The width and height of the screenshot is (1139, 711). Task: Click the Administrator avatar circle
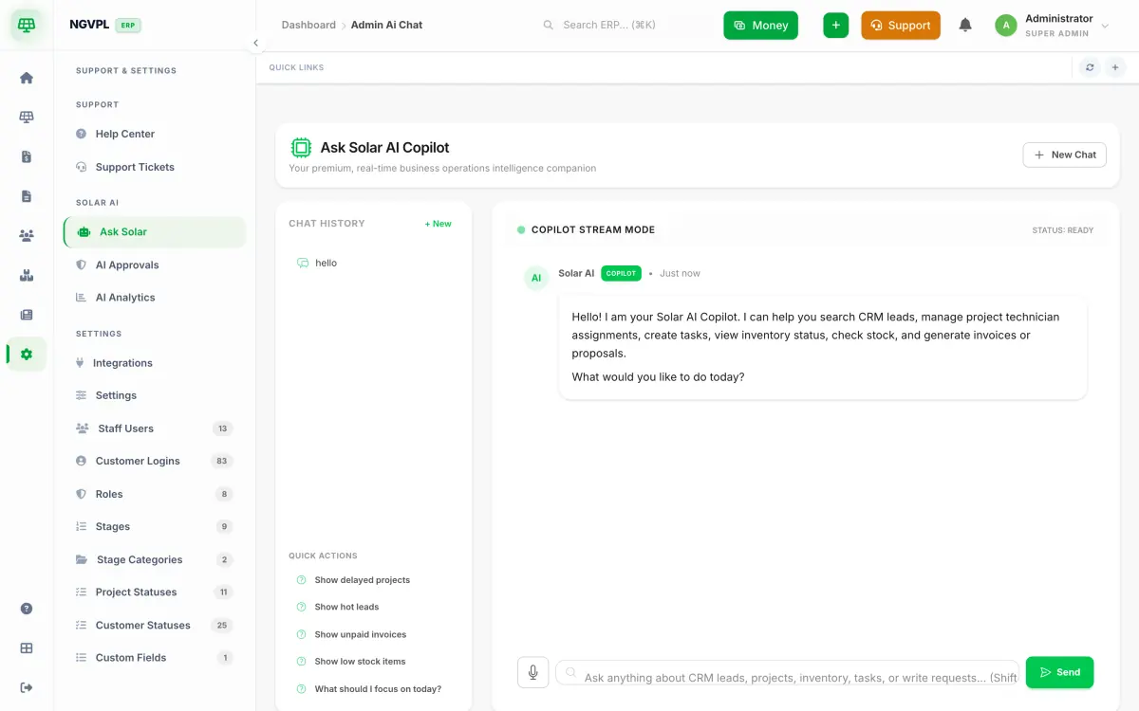1006,26
